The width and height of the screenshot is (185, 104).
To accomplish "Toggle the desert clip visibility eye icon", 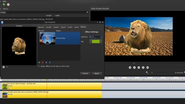I will pos(9,94).
